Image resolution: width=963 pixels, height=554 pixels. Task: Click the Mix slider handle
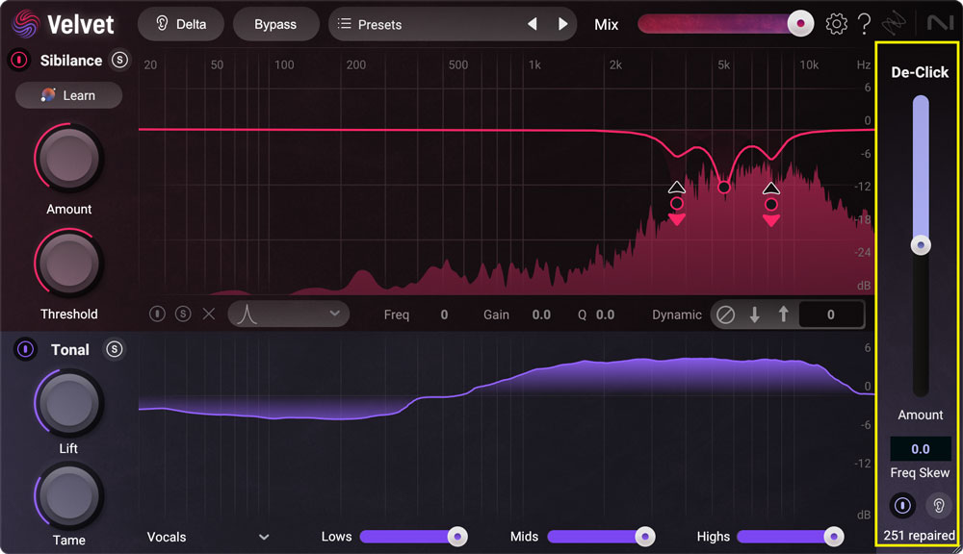(x=800, y=24)
